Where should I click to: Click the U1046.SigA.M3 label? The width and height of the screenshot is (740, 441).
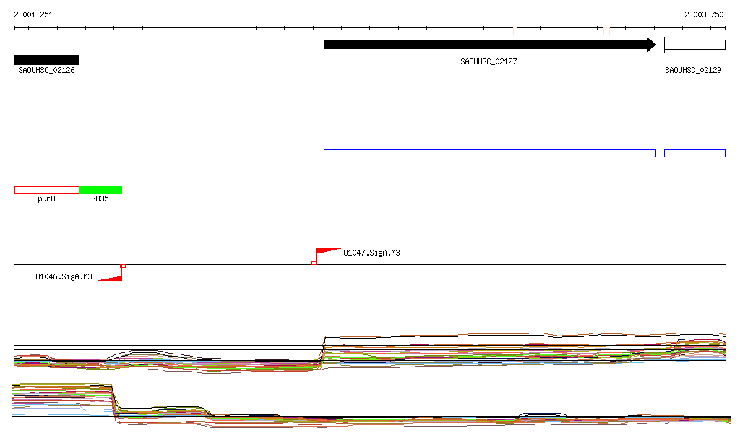64,276
